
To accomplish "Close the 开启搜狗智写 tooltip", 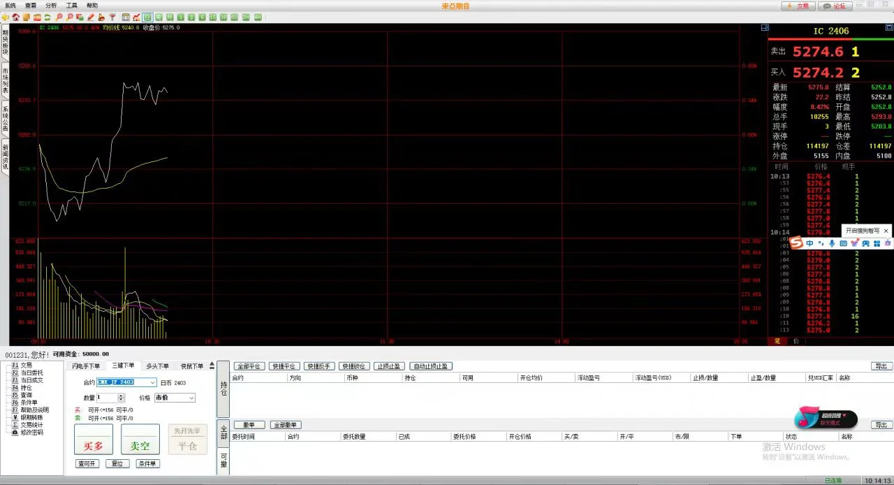I will coord(886,231).
